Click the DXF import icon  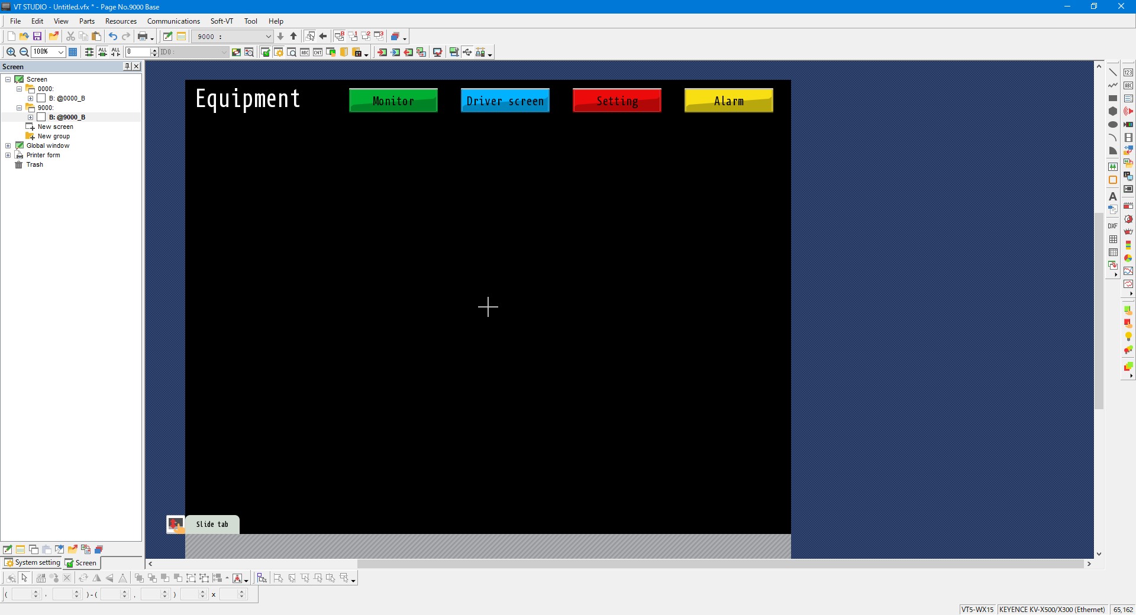[1112, 226]
